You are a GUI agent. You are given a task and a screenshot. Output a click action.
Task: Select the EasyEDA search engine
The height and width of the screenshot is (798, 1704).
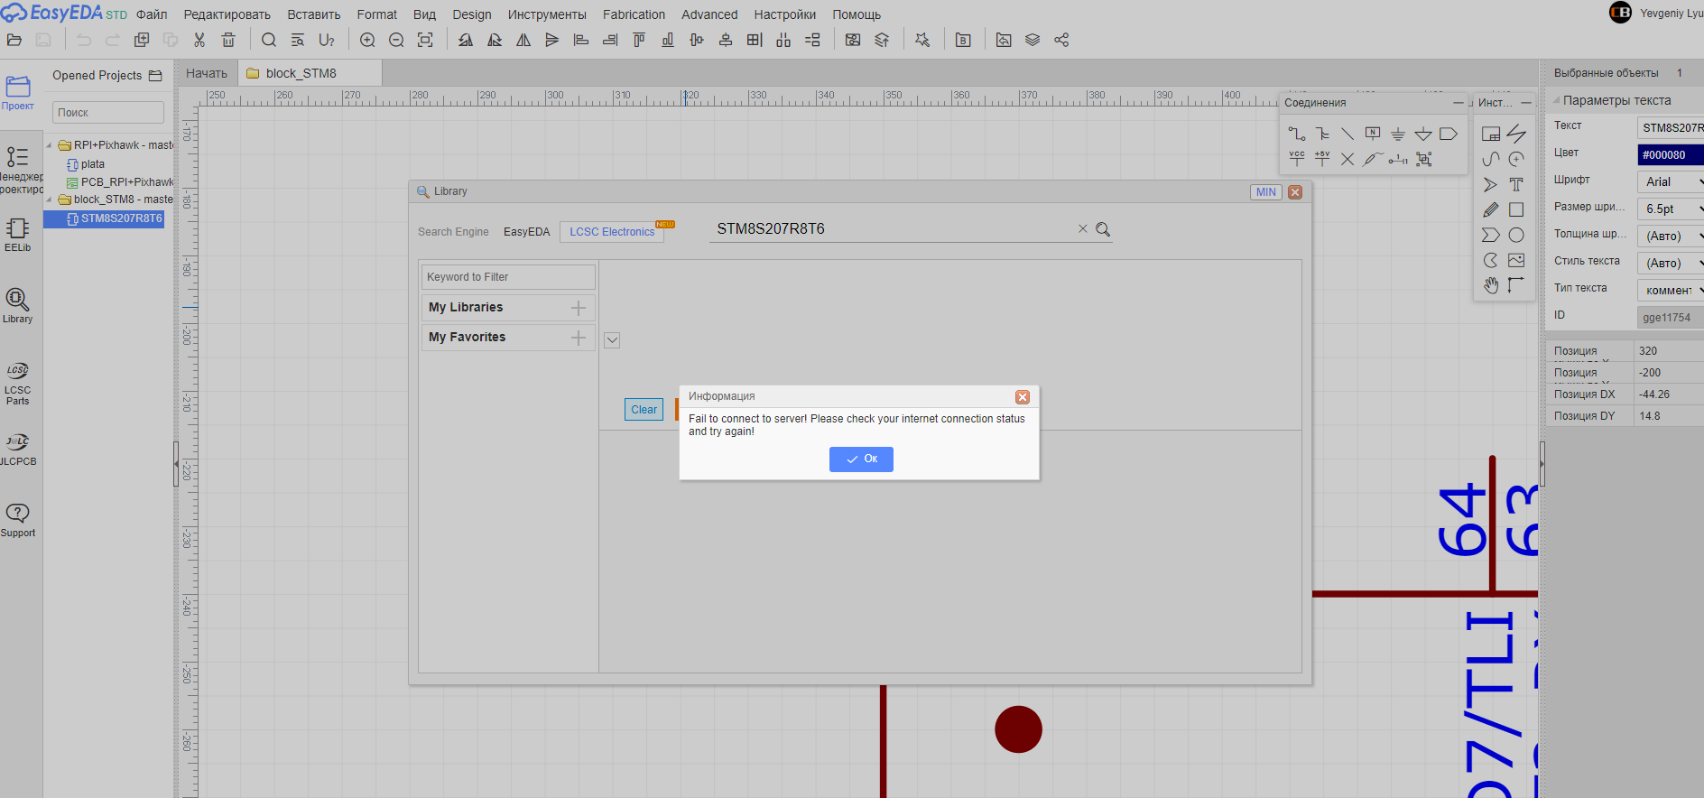click(x=526, y=232)
